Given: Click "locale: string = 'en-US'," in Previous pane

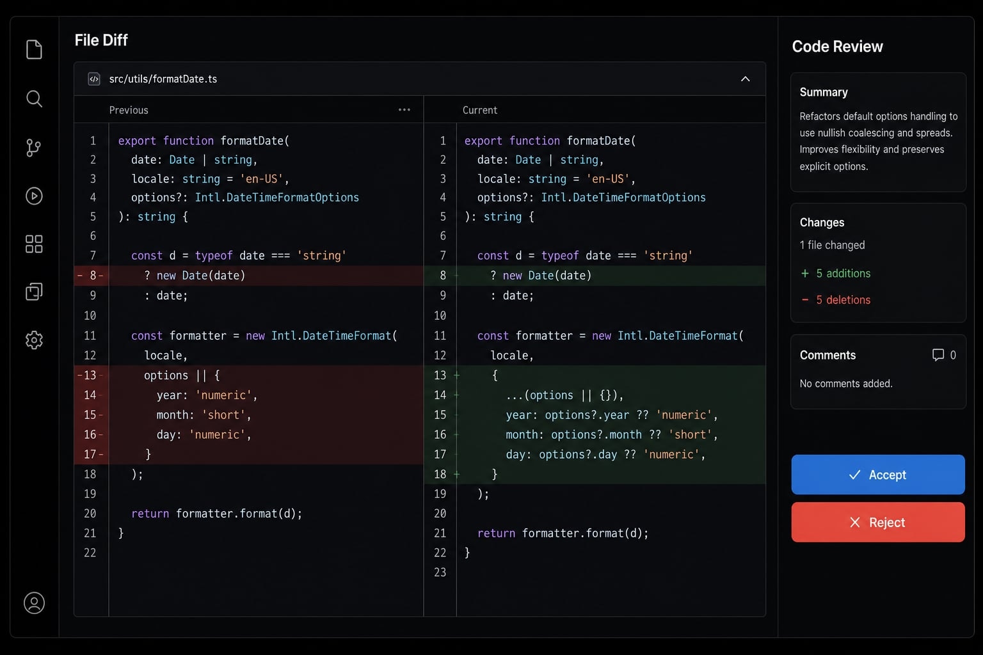Looking at the screenshot, I should (x=210, y=179).
